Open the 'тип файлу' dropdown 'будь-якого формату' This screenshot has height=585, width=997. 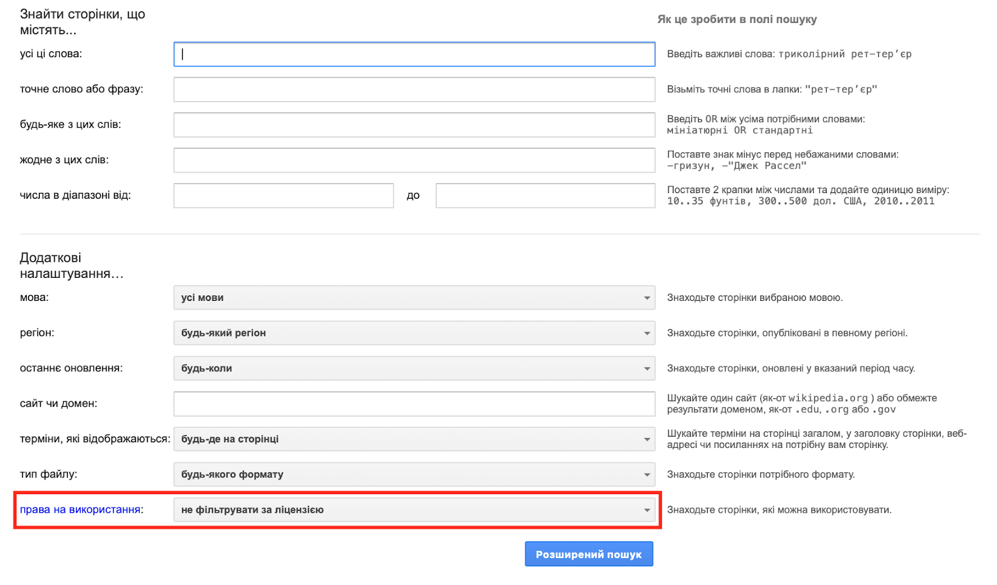click(x=414, y=475)
